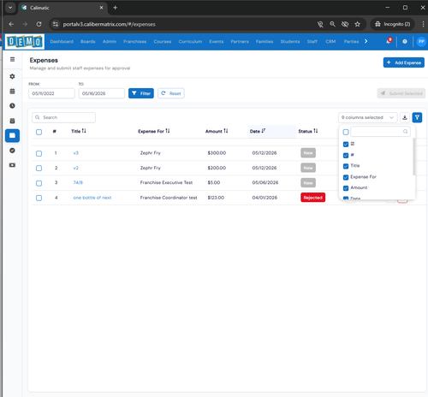Check the row checkbox for v2
The width and height of the screenshot is (428, 397).
(39, 169)
